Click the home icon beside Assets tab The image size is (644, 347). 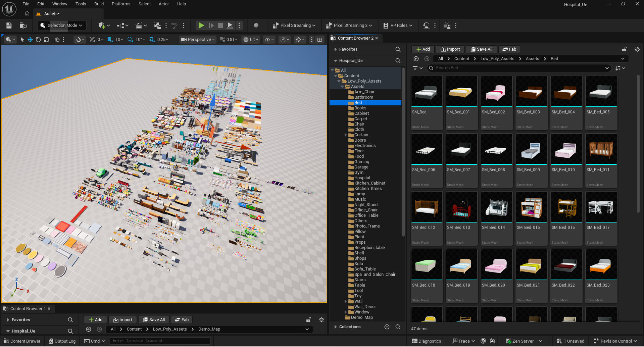pyautogui.click(x=27, y=14)
